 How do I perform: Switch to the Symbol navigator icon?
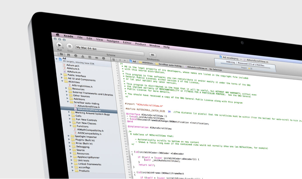click(x=69, y=55)
